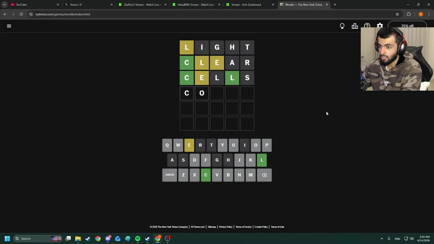The height and width of the screenshot is (244, 434).
Task: Open the Privacy Policy footer link
Action: [225, 227]
